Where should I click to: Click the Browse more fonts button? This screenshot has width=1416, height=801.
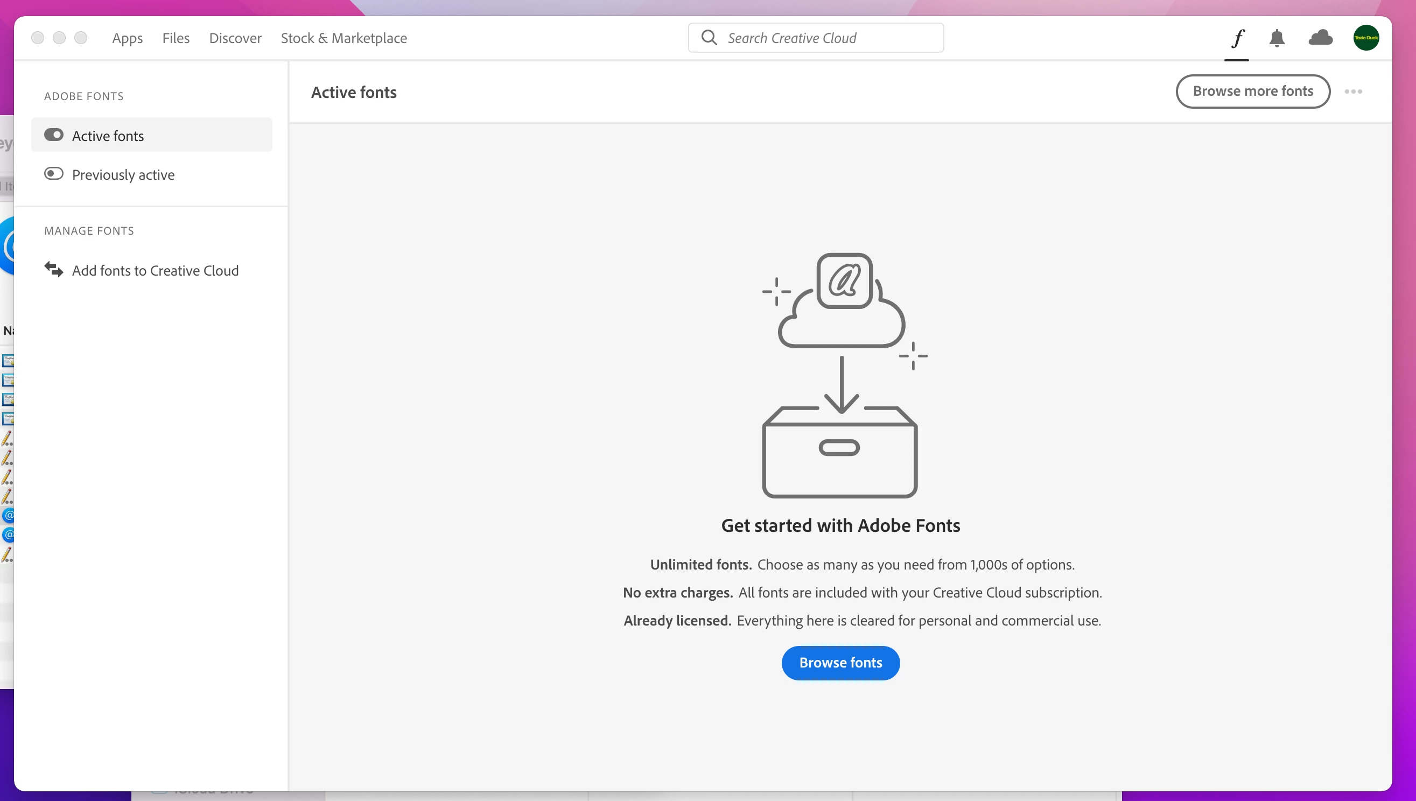(x=1253, y=92)
